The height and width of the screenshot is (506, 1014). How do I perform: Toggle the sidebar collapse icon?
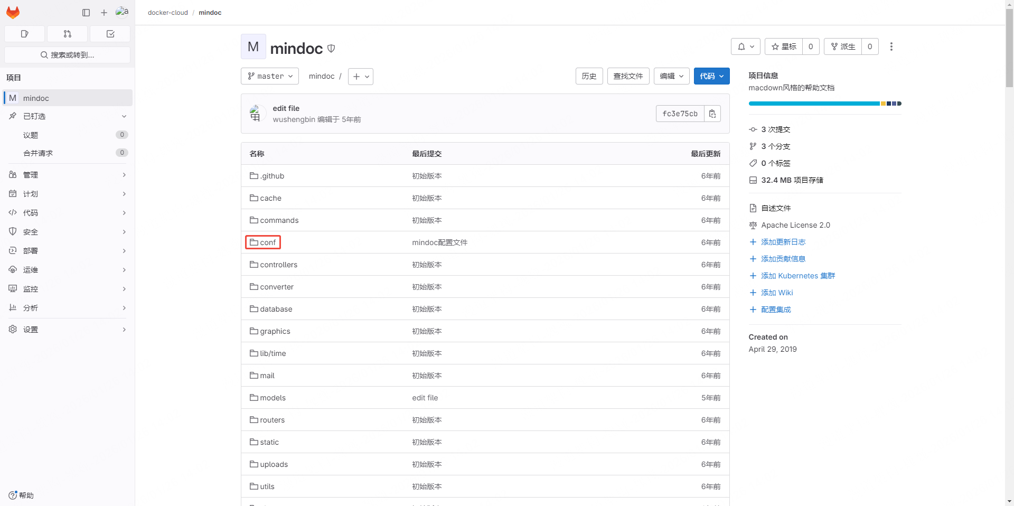click(x=86, y=13)
